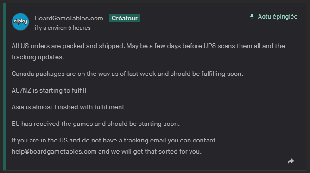Click the 'EU has received the games' line
This screenshot has height=173, width=310.
(96, 124)
